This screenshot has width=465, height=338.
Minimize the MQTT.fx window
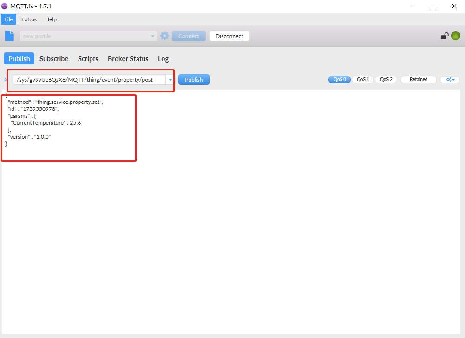(412, 6)
